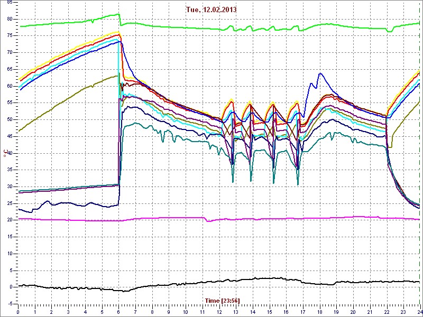
Task: Click x-axis hour label 13
Action: pos(236,312)
